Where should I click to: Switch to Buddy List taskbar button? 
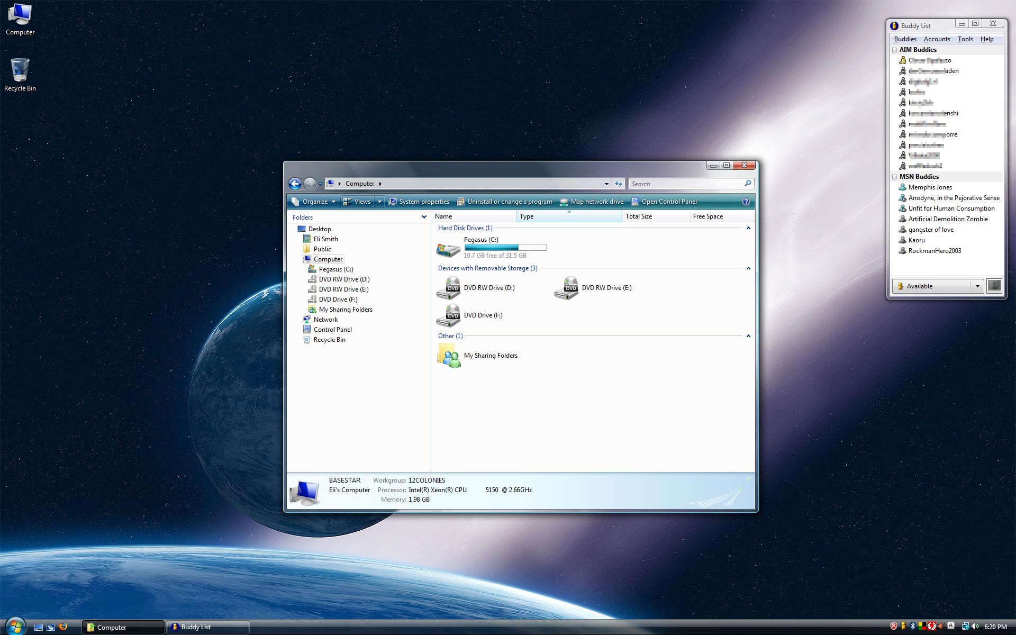(x=208, y=627)
